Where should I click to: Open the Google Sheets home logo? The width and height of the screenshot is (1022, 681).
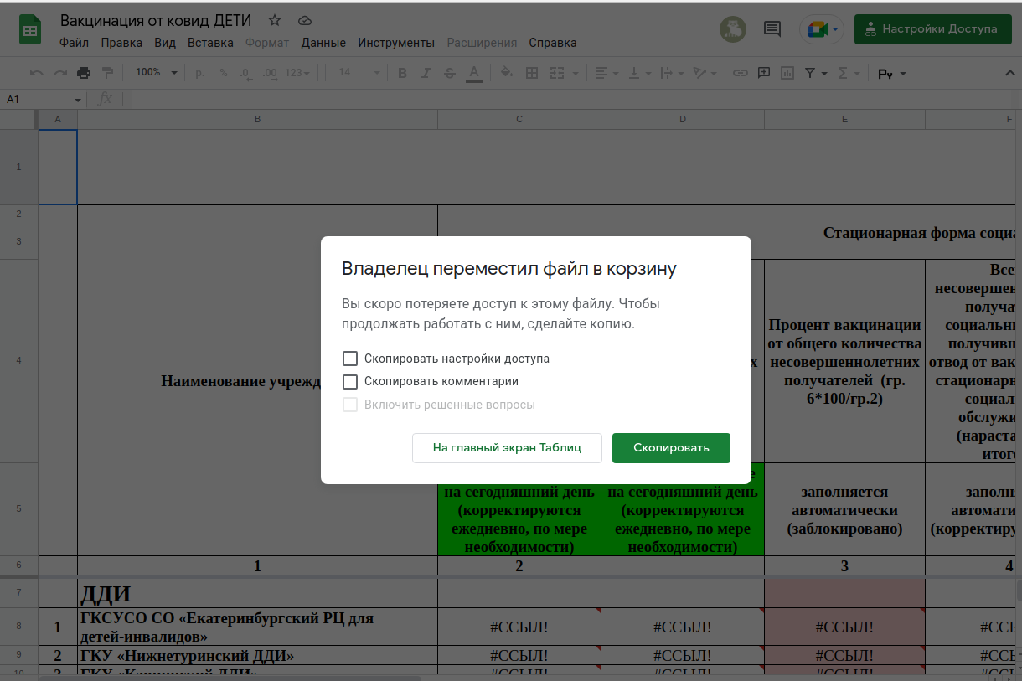(x=31, y=31)
